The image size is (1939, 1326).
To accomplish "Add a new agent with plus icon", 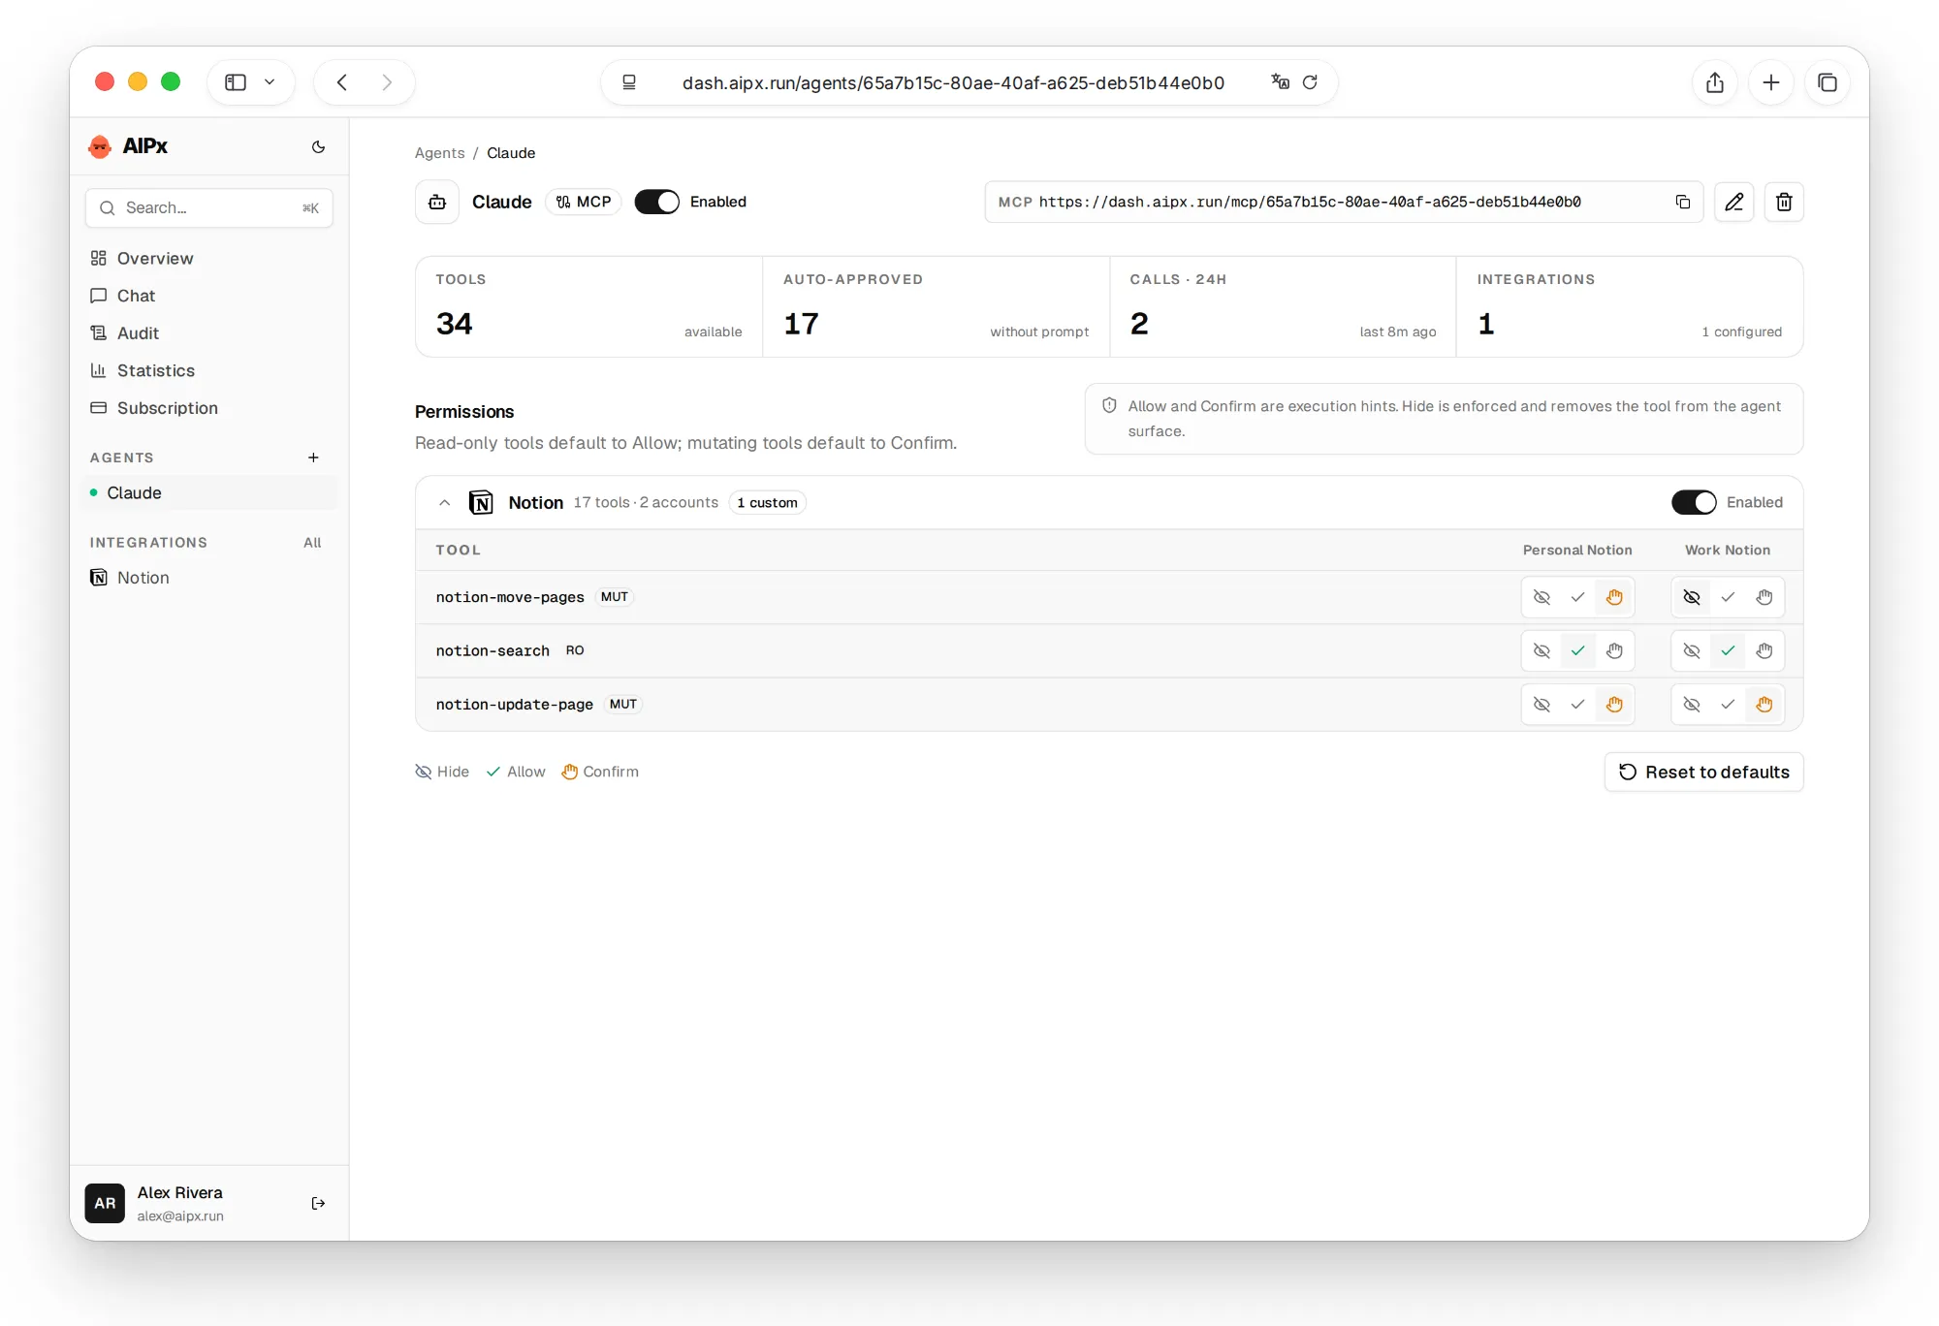I will [x=313, y=458].
